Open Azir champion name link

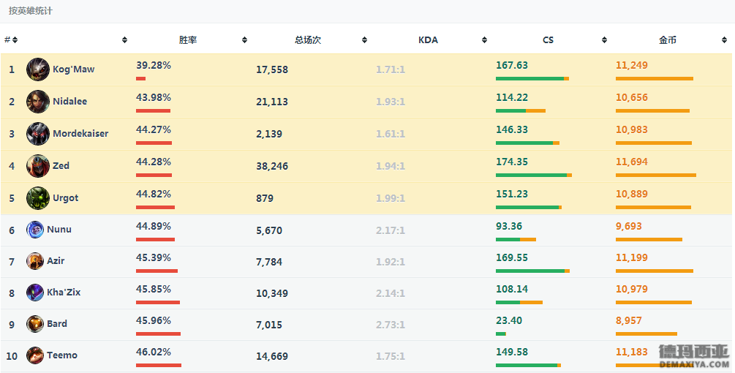(x=56, y=260)
